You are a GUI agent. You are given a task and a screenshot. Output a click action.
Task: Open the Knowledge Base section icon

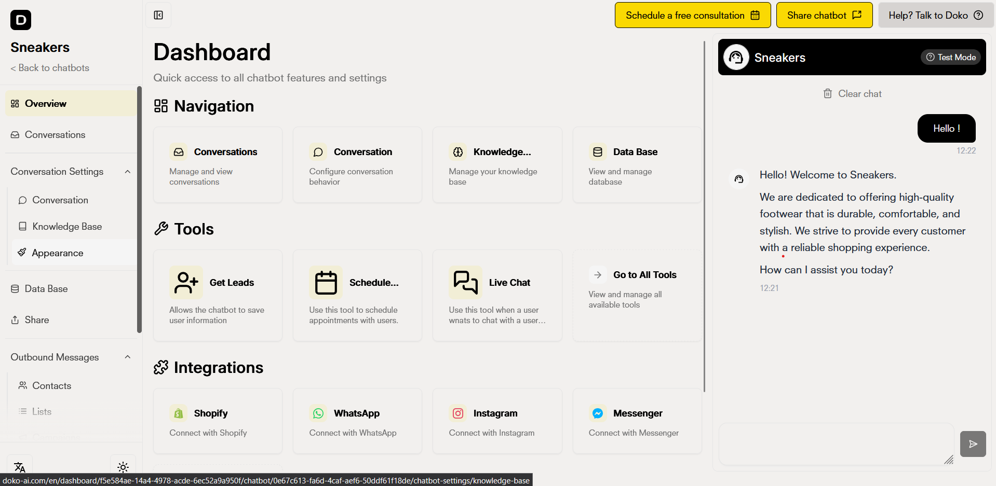(22, 226)
